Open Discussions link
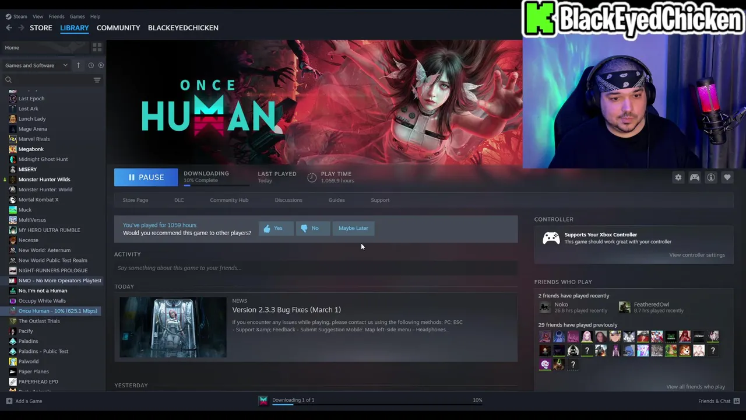 click(x=288, y=200)
